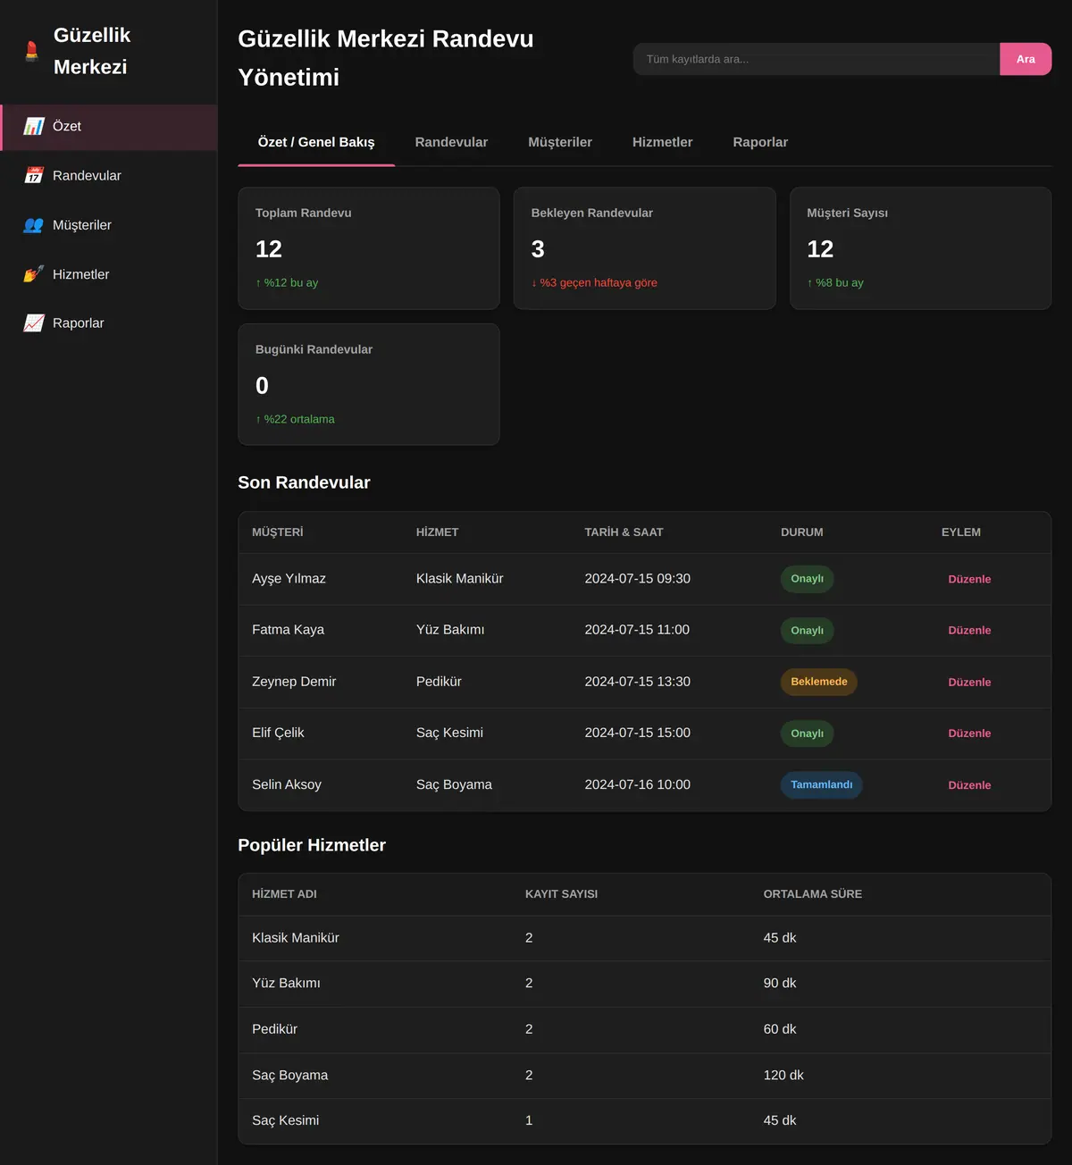
Task: Click the Randevular calendar icon
Action: point(34,176)
